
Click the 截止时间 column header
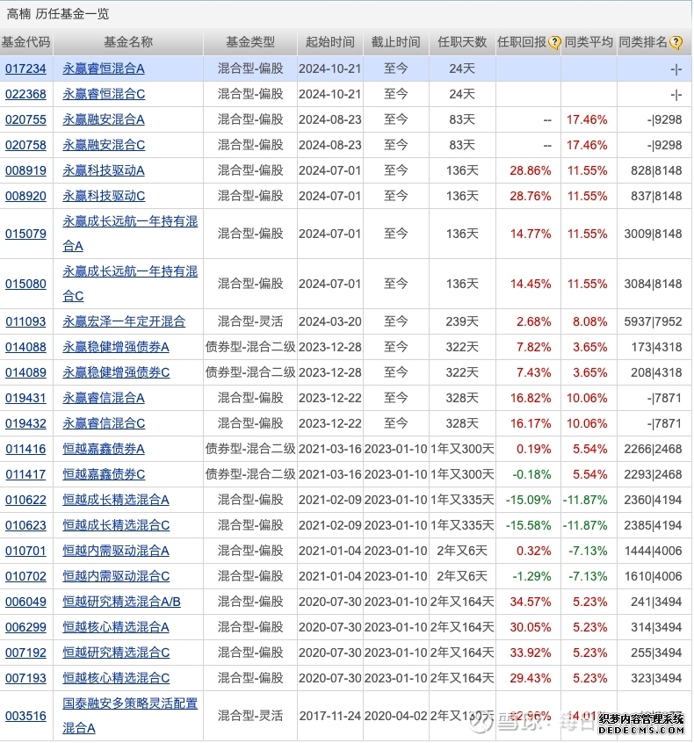[396, 43]
